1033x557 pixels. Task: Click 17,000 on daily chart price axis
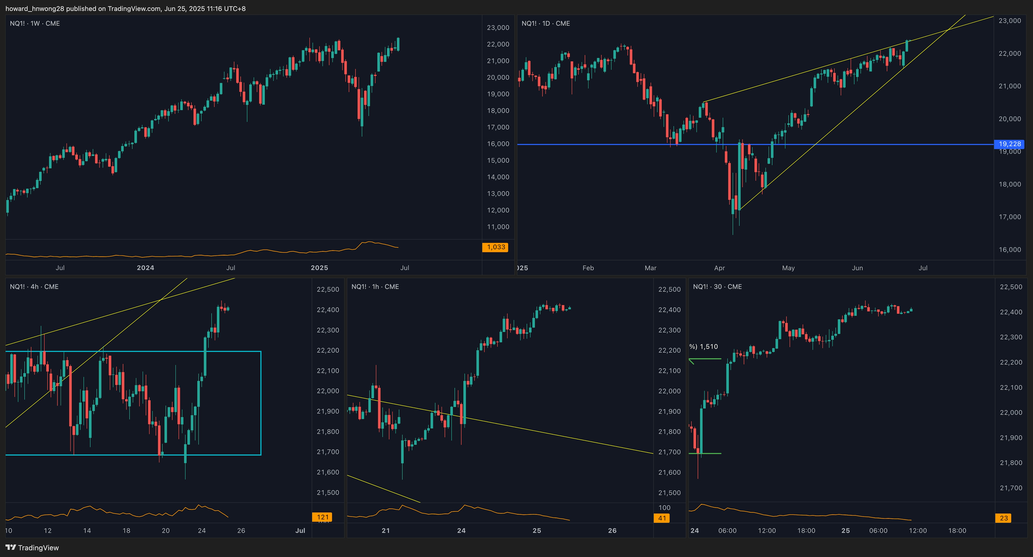[x=1010, y=217]
